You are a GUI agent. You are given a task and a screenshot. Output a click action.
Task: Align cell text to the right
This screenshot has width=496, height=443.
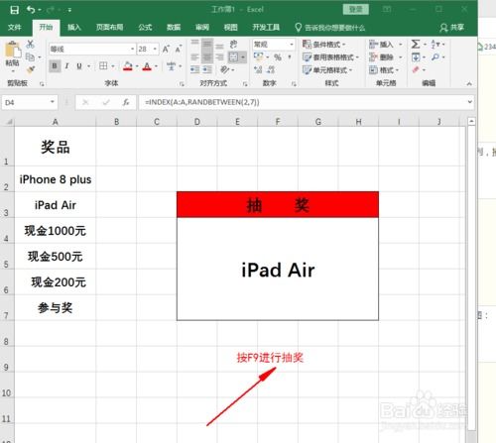pyautogui.click(x=220, y=57)
